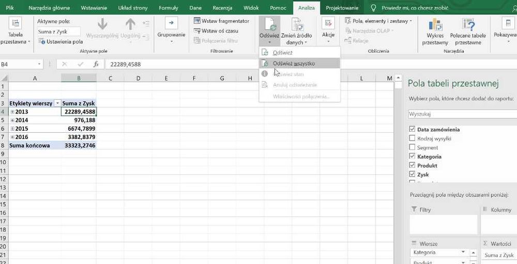This screenshot has width=517, height=264.
Task: Open the Plik tab
Action: (9, 8)
